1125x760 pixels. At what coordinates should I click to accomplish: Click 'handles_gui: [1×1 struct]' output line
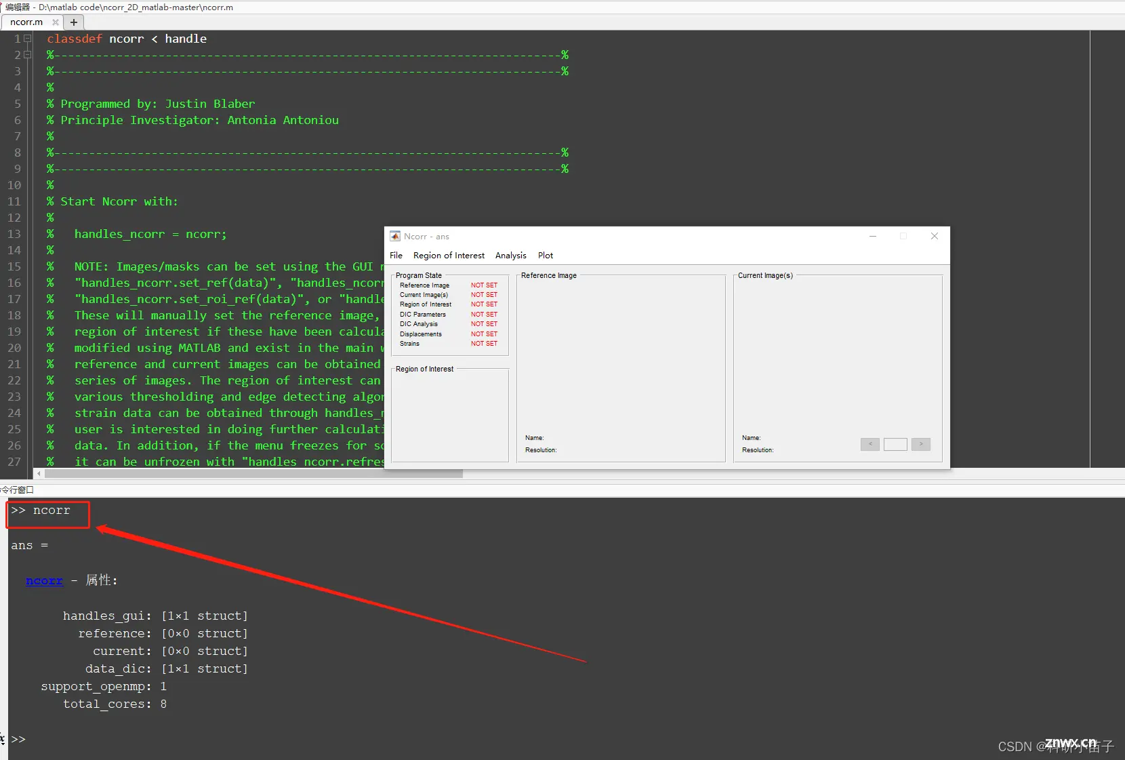click(155, 616)
